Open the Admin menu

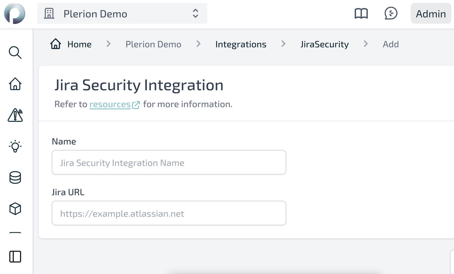(x=431, y=13)
